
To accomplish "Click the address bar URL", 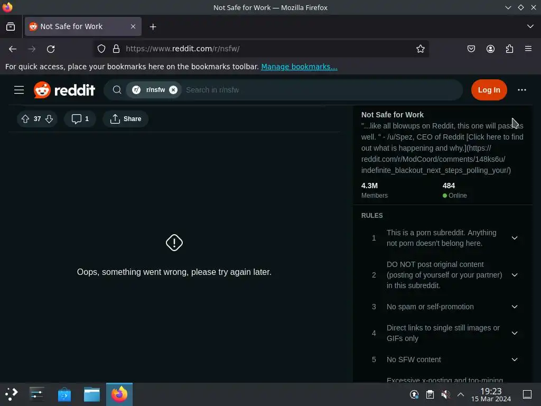I will click(x=182, y=49).
